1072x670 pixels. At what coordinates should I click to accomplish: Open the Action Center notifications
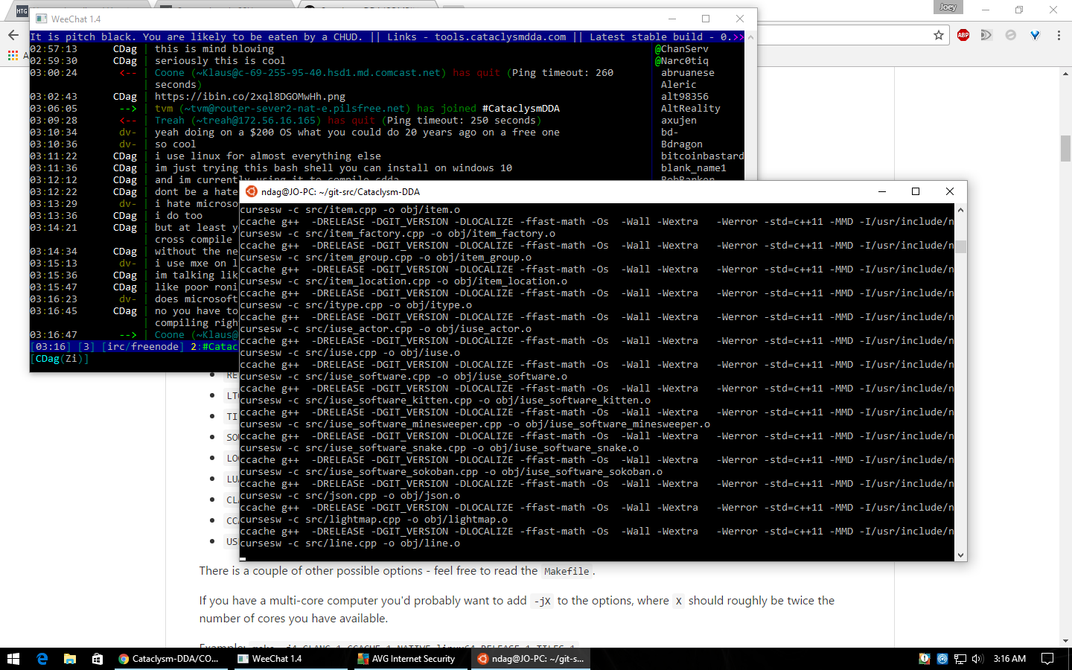(x=1047, y=659)
